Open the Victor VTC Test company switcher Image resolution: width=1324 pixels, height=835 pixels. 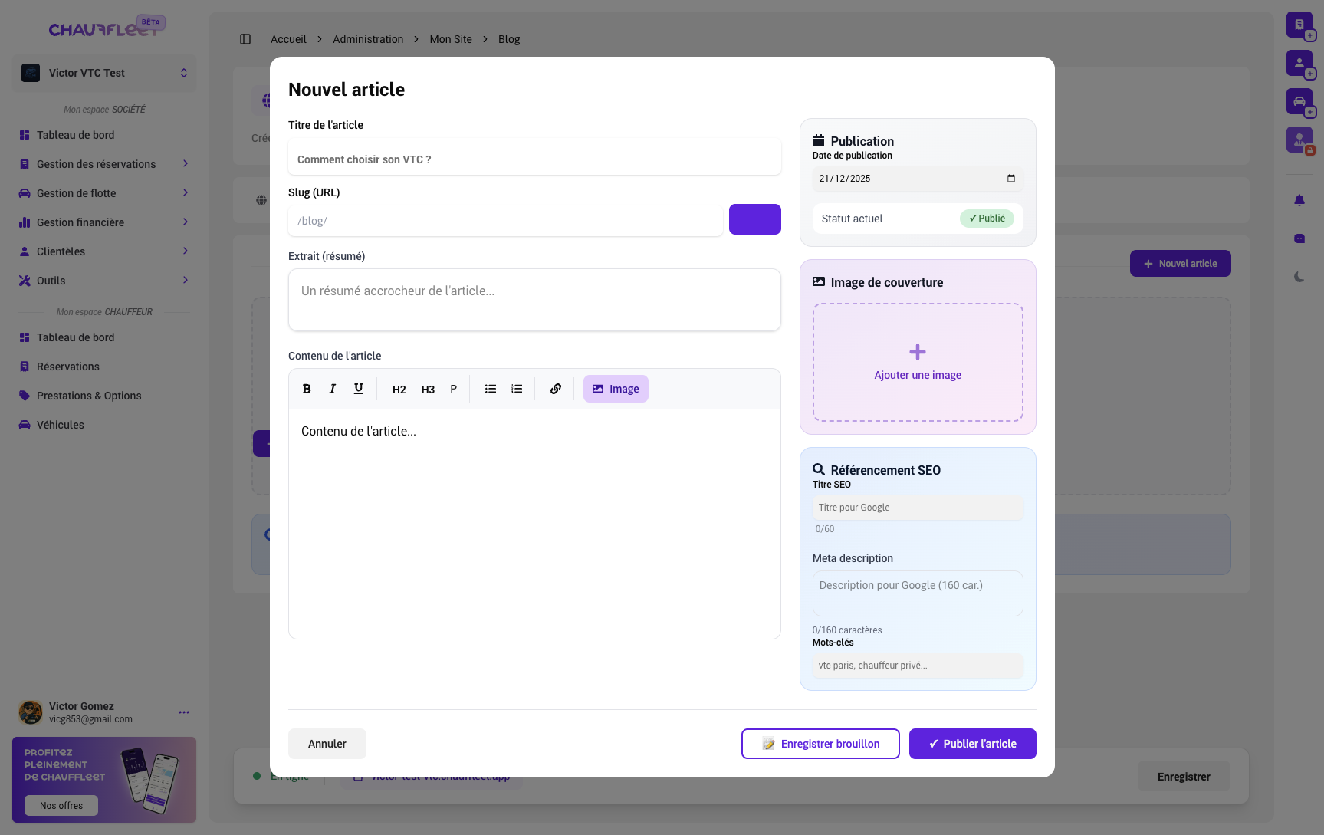[x=104, y=73]
